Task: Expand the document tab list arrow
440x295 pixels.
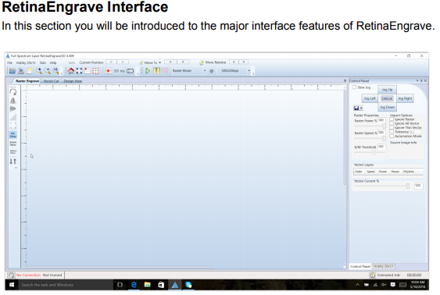Action: coord(345,81)
